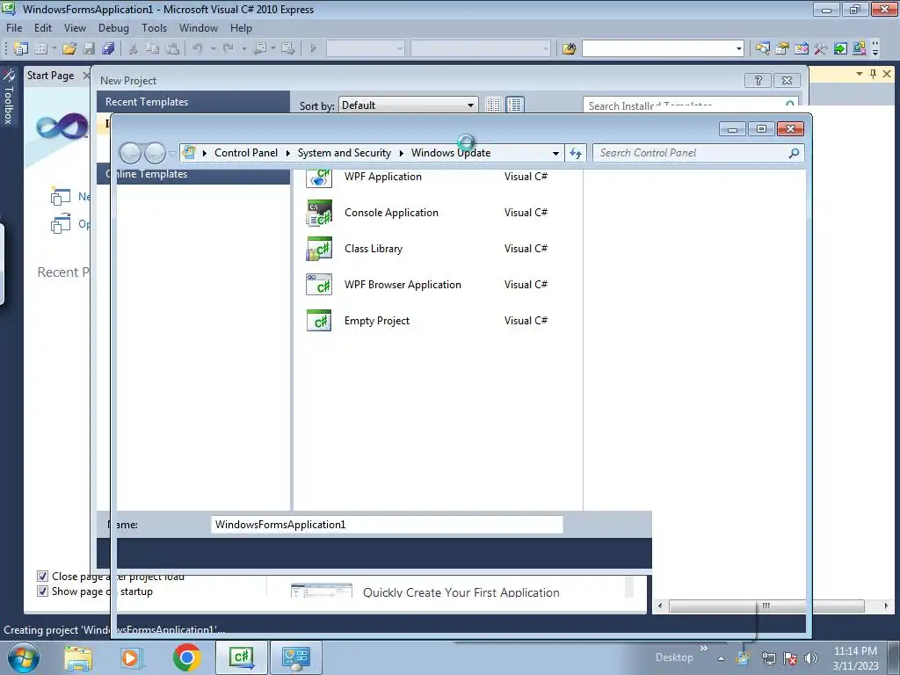Click the green arrow Start Page toolbar icon

tap(840, 49)
